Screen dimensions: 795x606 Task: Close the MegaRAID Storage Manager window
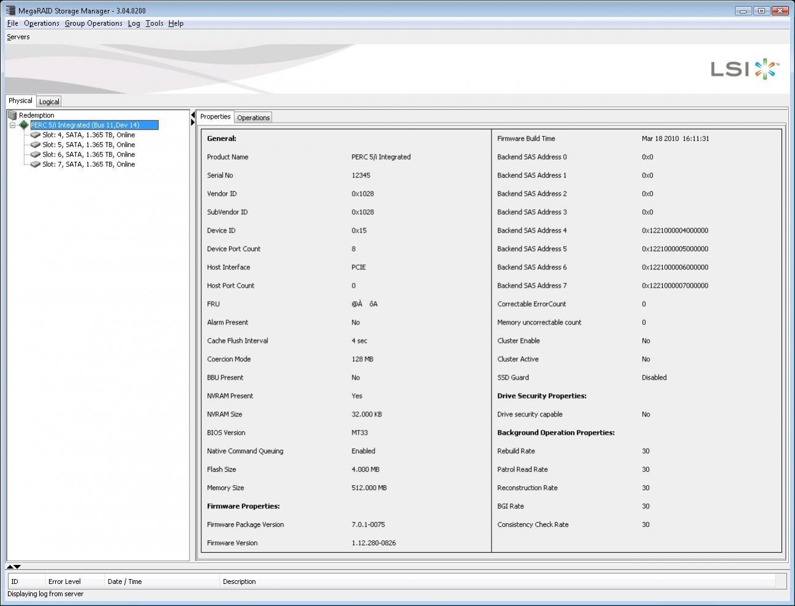[x=780, y=10]
